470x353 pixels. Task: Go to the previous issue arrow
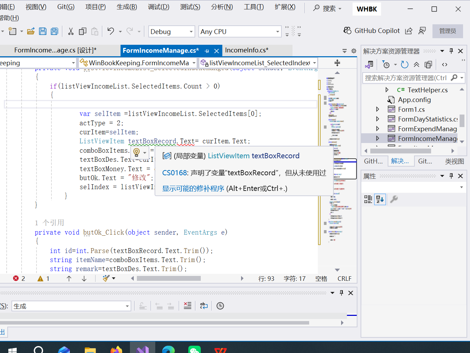point(69,278)
